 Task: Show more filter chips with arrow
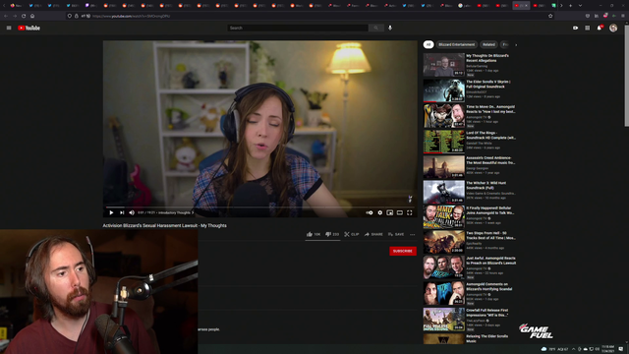[516, 45]
